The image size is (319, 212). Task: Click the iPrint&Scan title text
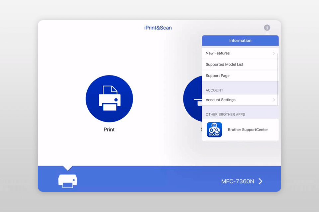pyautogui.click(x=158, y=28)
